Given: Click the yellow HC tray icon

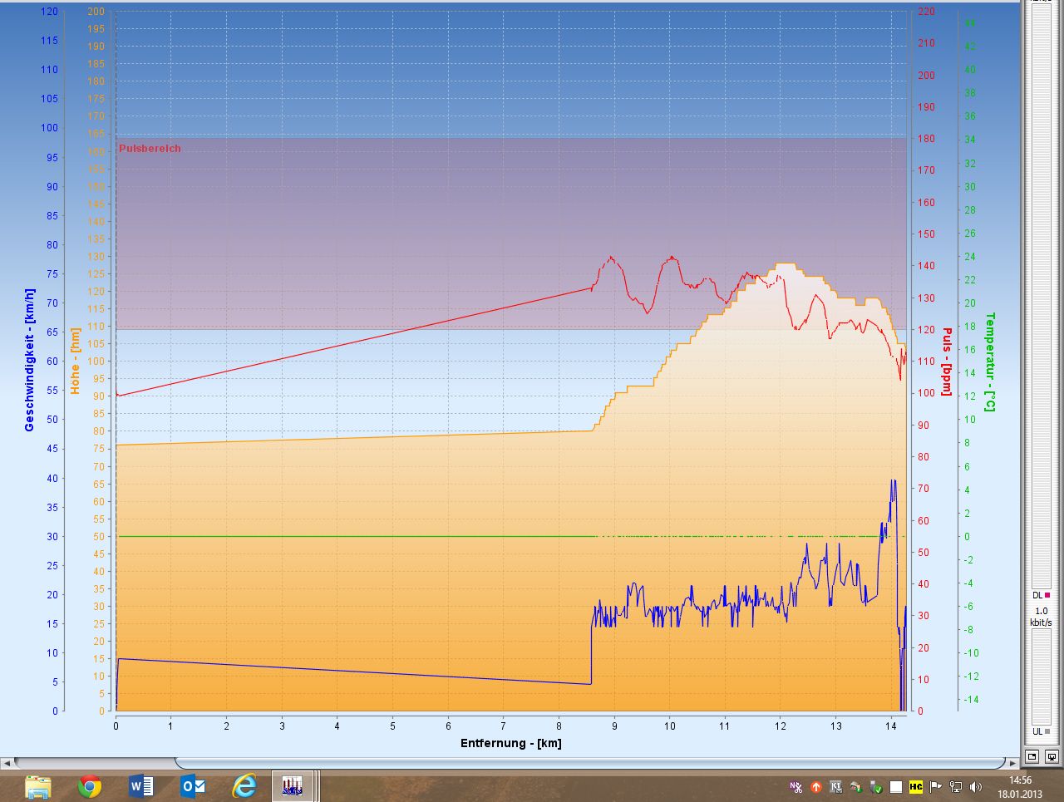Looking at the screenshot, I should [916, 786].
